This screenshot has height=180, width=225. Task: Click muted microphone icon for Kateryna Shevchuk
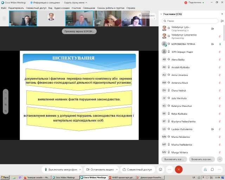coord(219,106)
